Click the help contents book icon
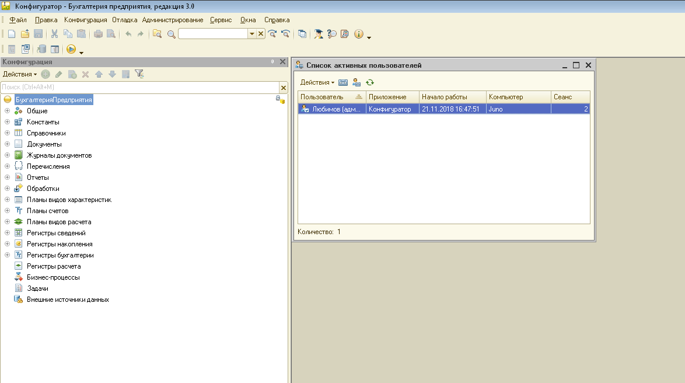Image resolution: width=685 pixels, height=383 pixels. click(x=345, y=34)
